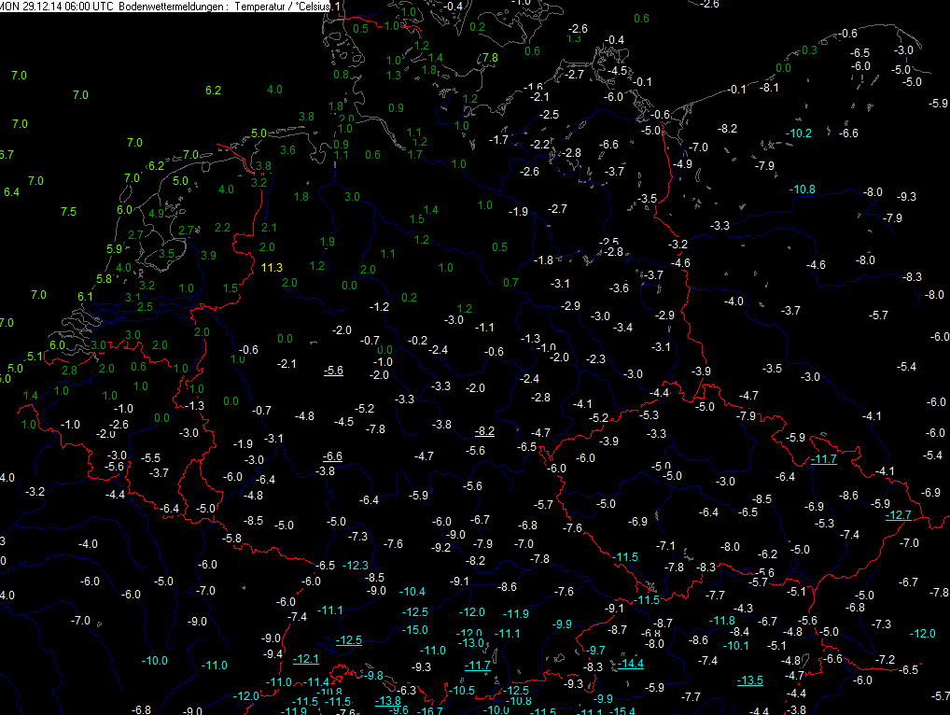950x715 pixels.
Task: Select the underlined -6.6 station reading
Action: click(x=332, y=456)
